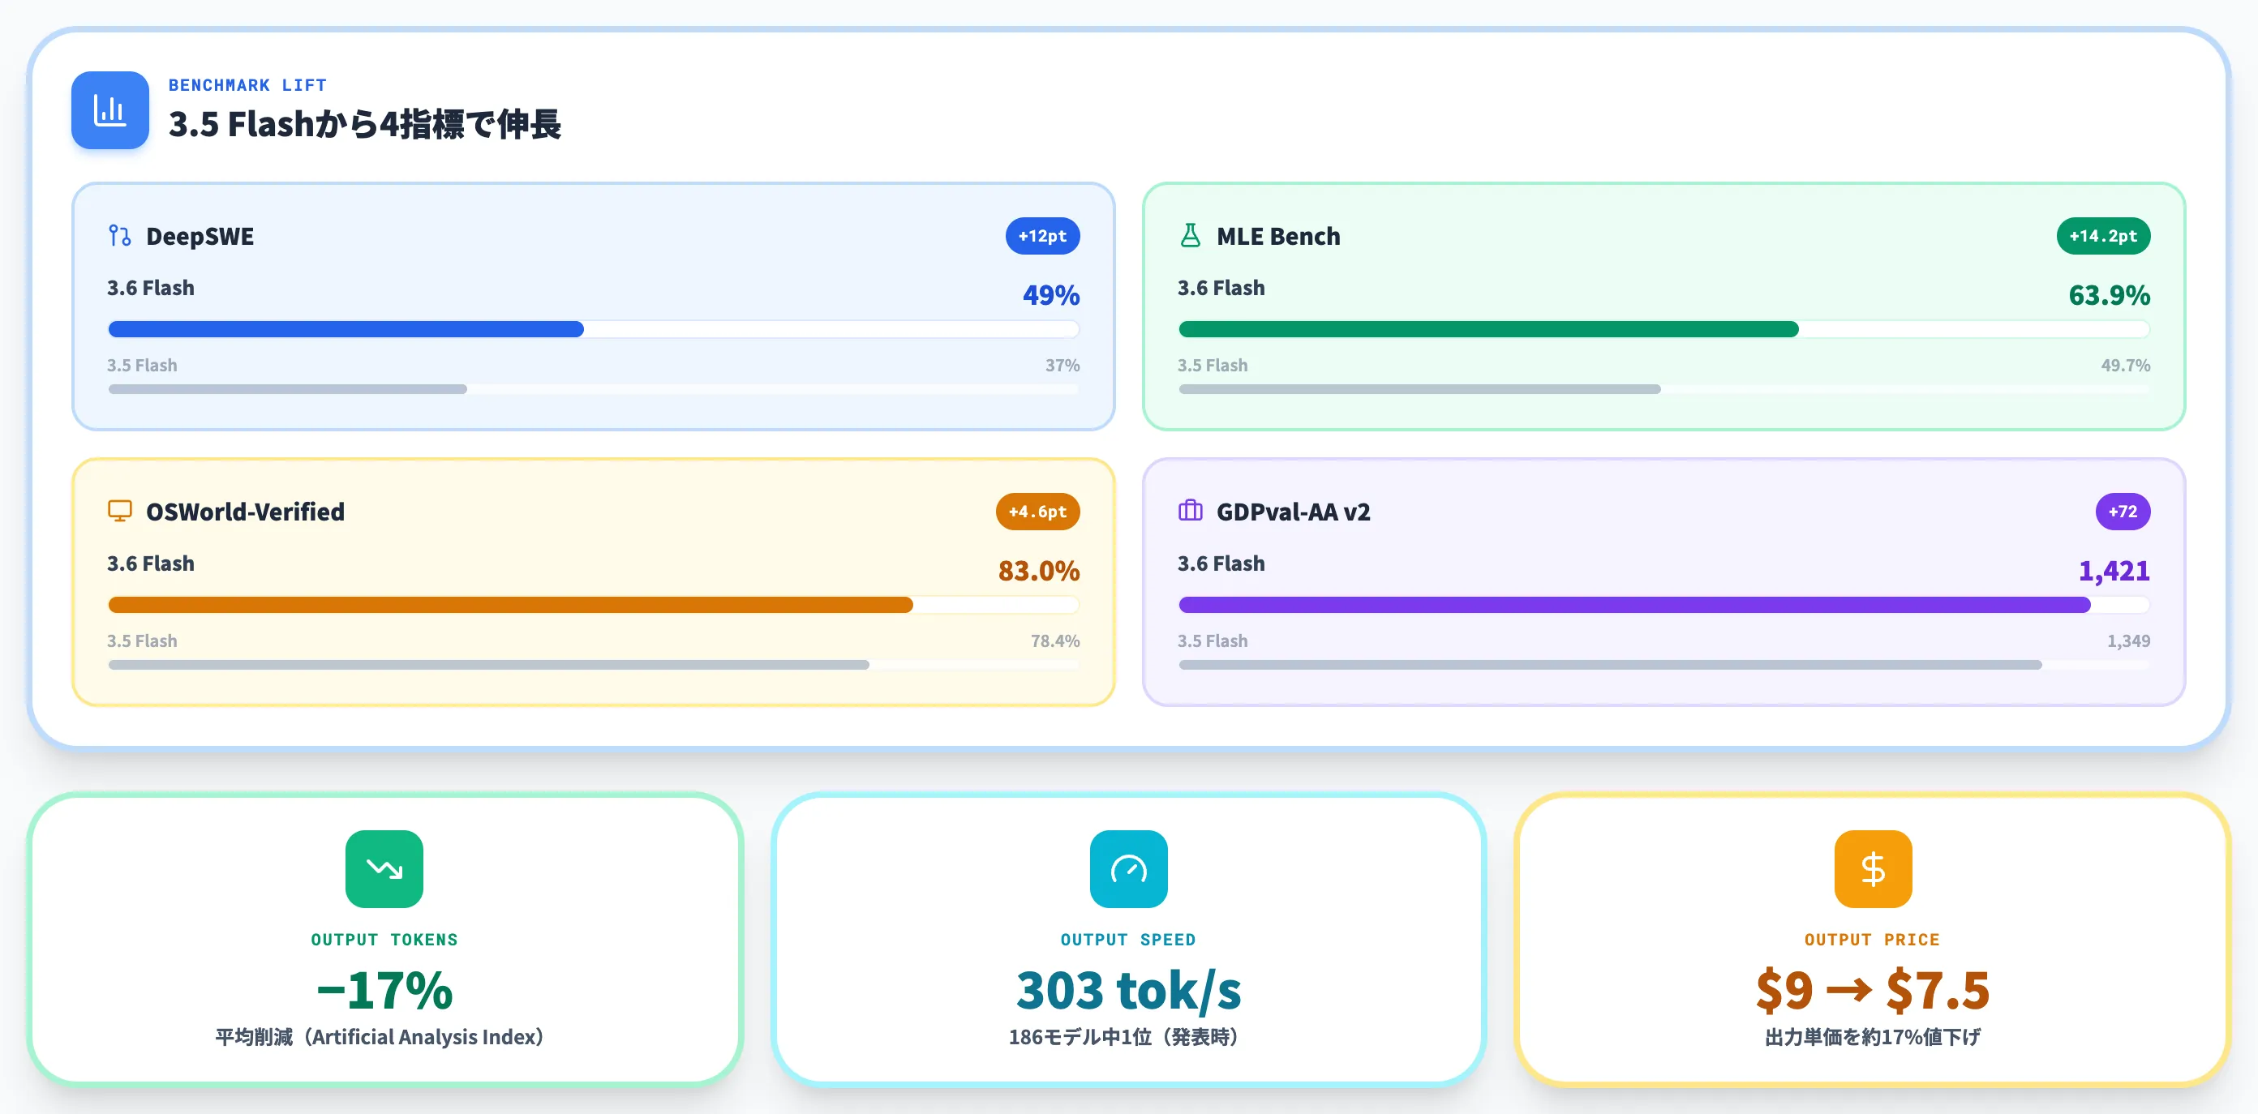Click the teal speedometer Output Speed icon
This screenshot has width=2258, height=1114.
tap(1128, 868)
